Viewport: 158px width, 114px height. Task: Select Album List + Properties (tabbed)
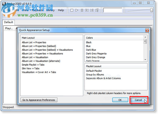click(x=39, y=46)
